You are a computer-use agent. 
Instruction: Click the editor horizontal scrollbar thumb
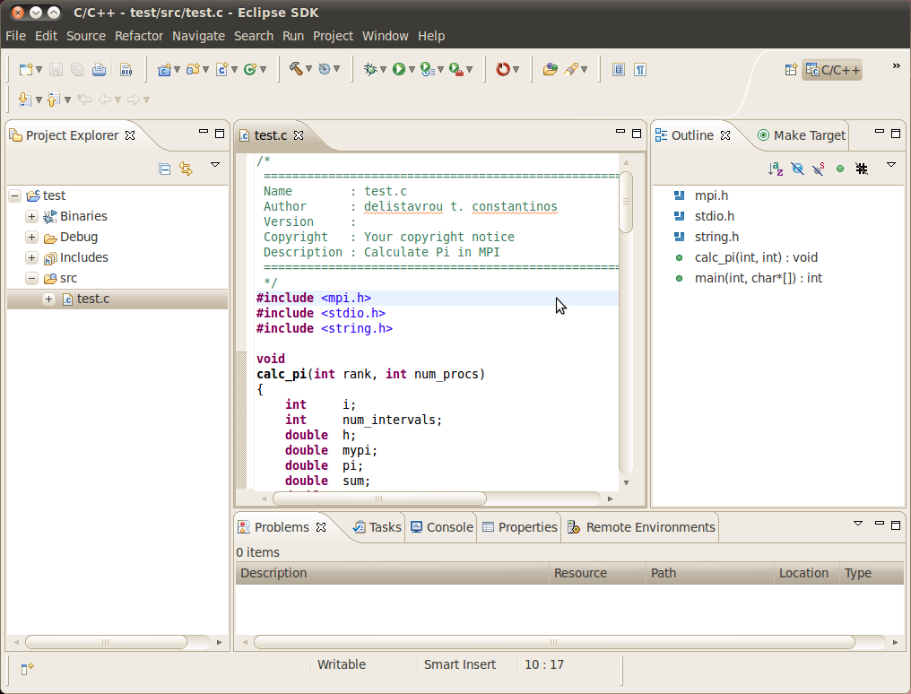coord(379,499)
